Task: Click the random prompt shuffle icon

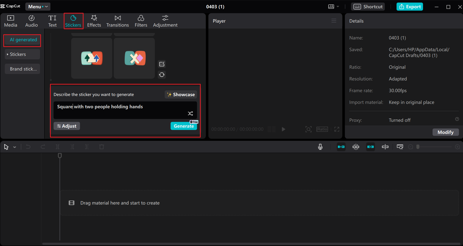Action: (190, 113)
